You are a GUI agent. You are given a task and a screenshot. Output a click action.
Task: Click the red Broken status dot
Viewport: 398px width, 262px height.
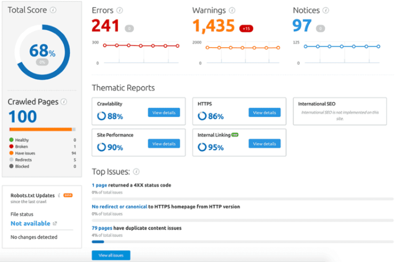11,146
